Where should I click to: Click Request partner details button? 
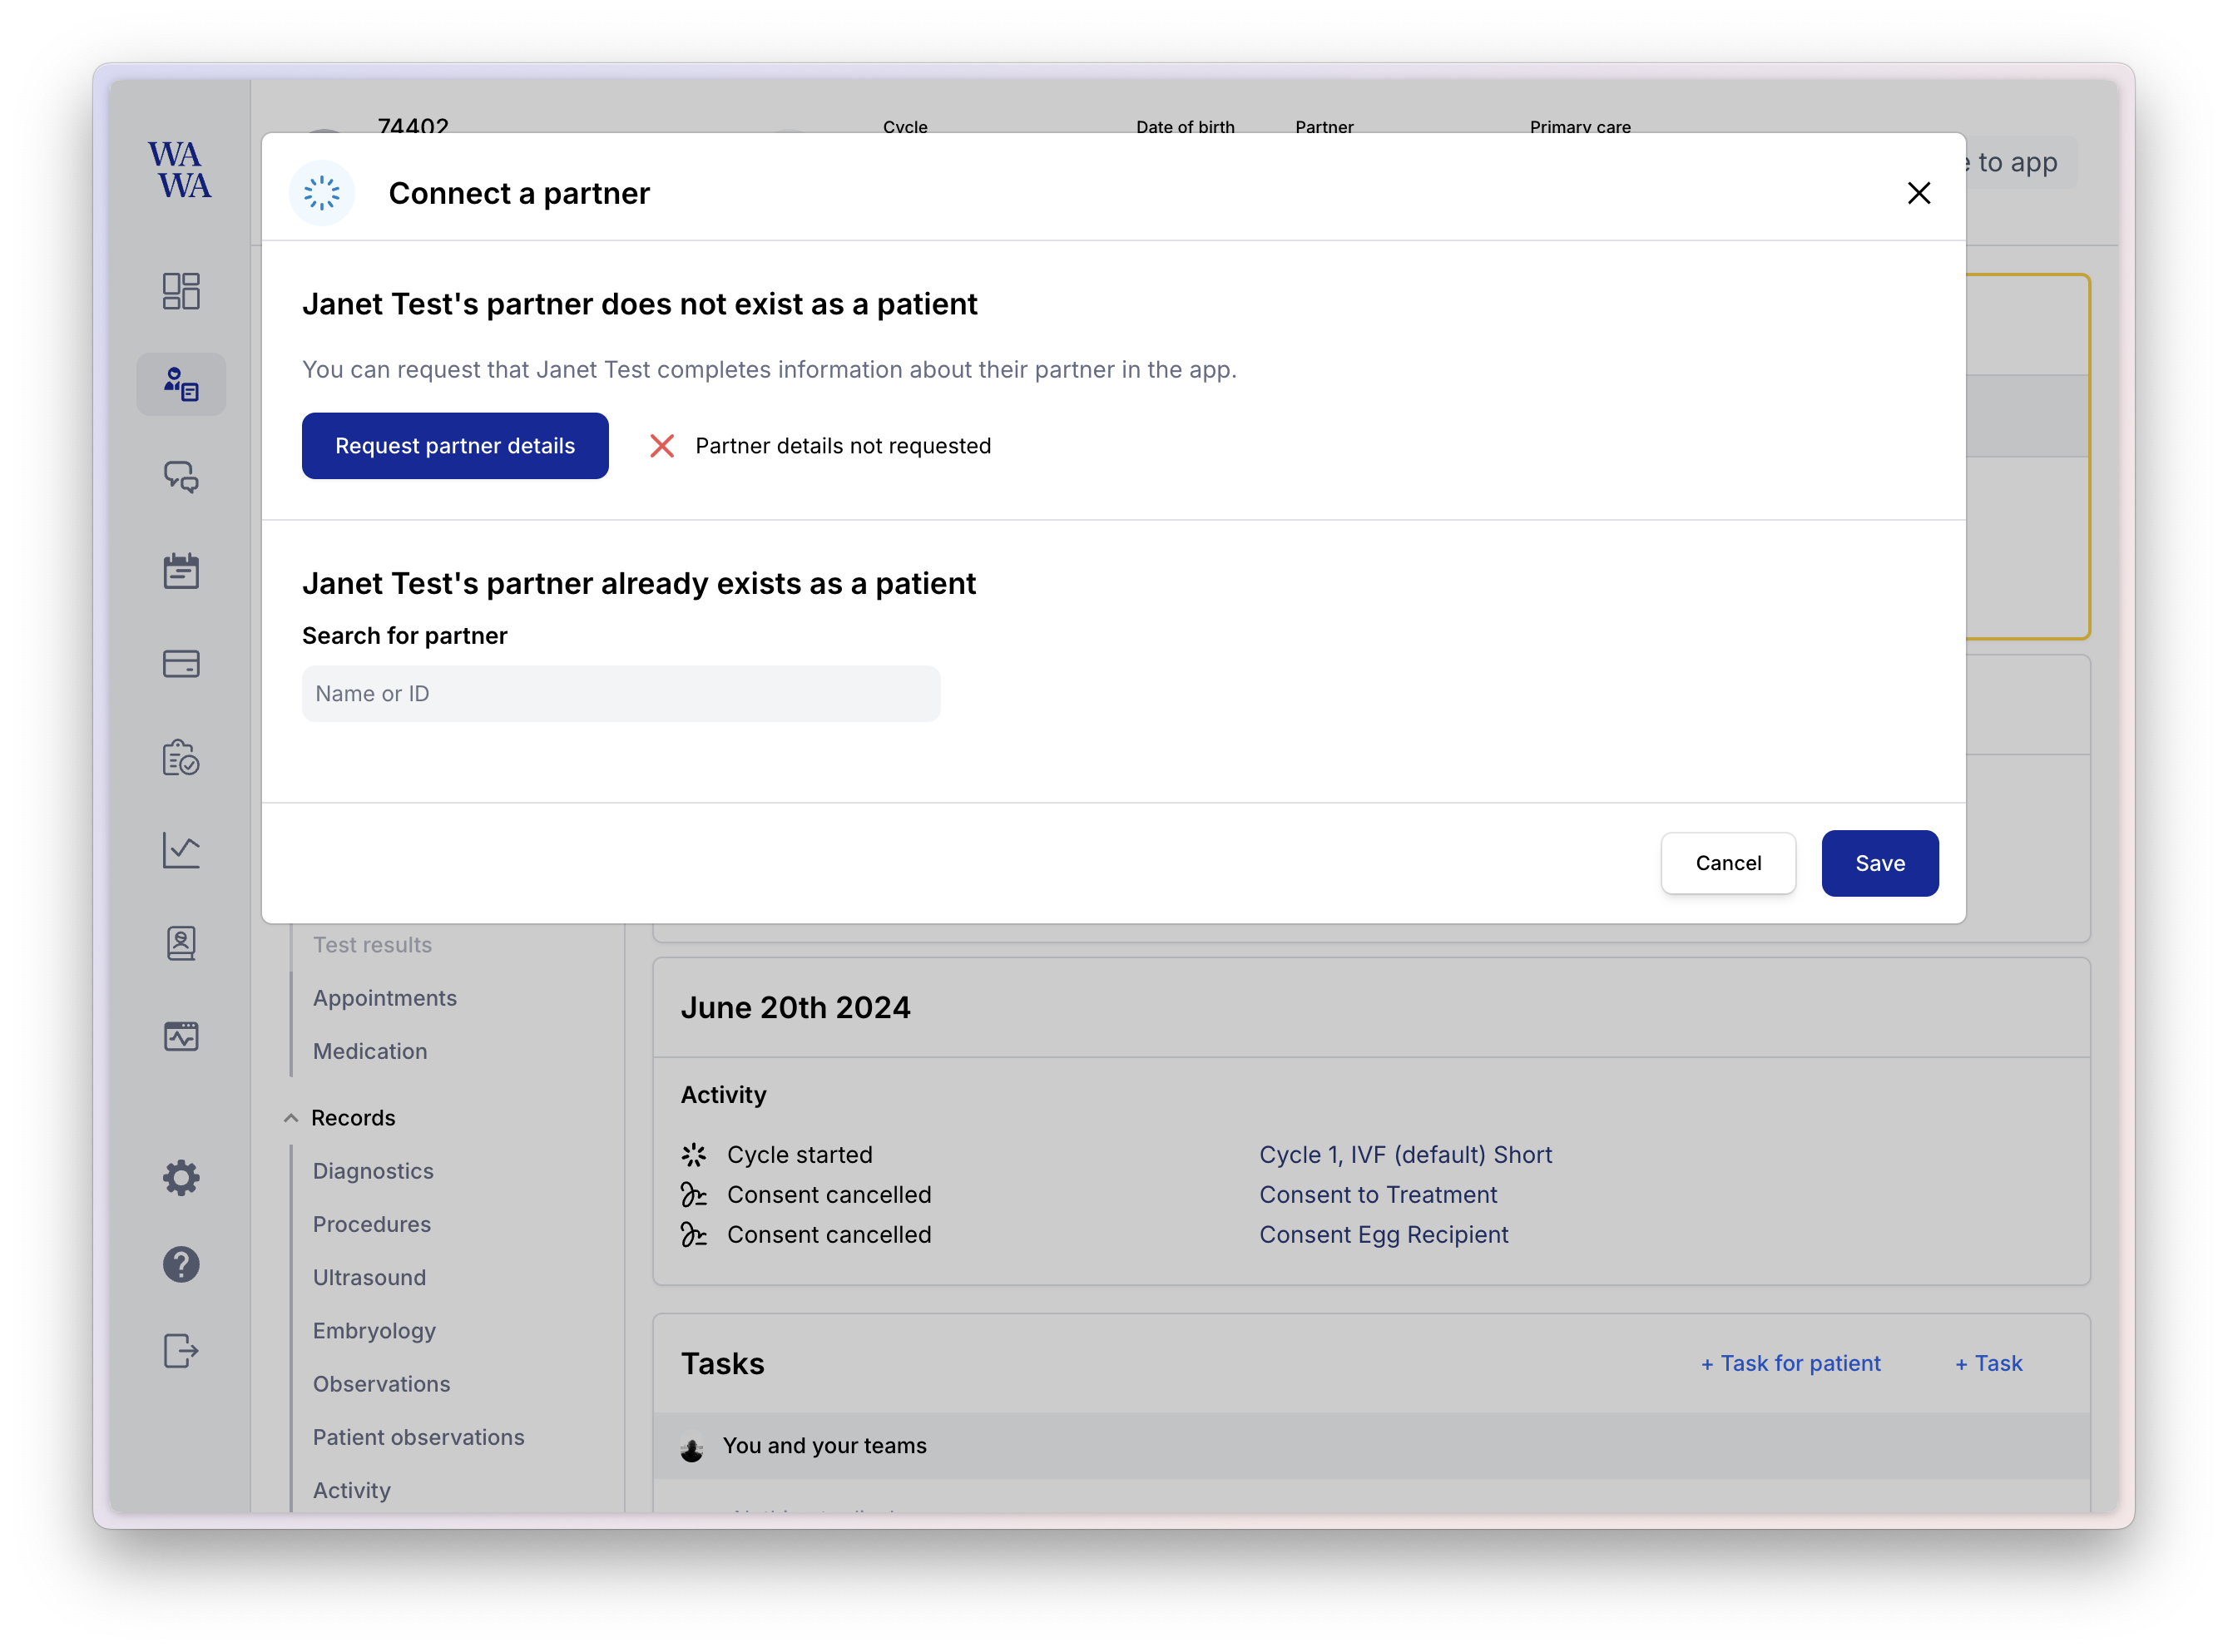point(455,446)
